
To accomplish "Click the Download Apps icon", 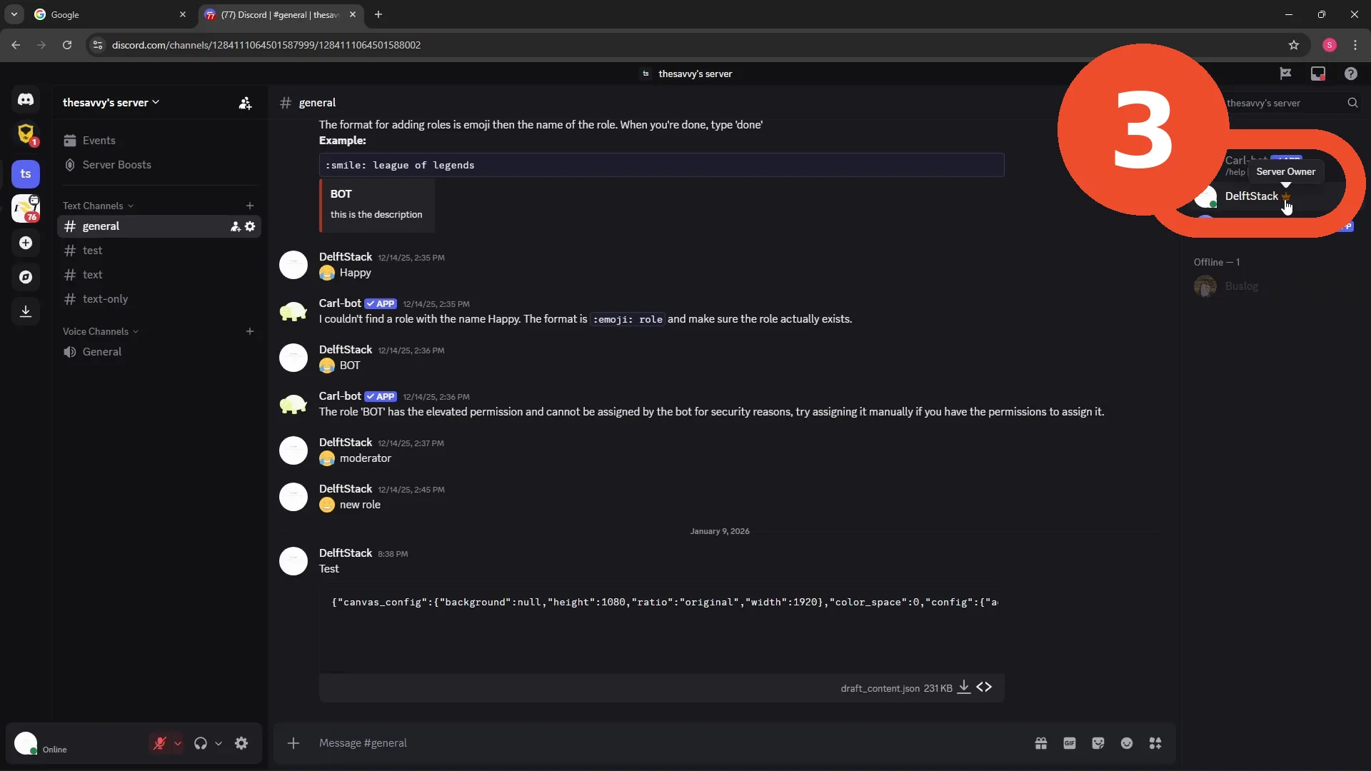I will (26, 311).
